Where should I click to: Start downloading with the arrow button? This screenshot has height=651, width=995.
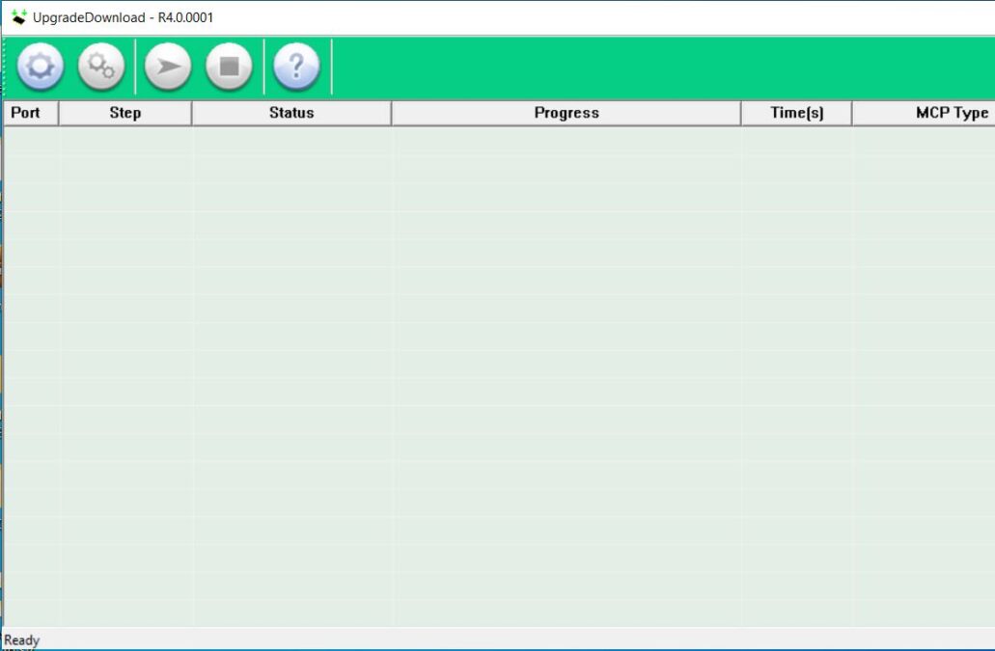click(x=168, y=66)
